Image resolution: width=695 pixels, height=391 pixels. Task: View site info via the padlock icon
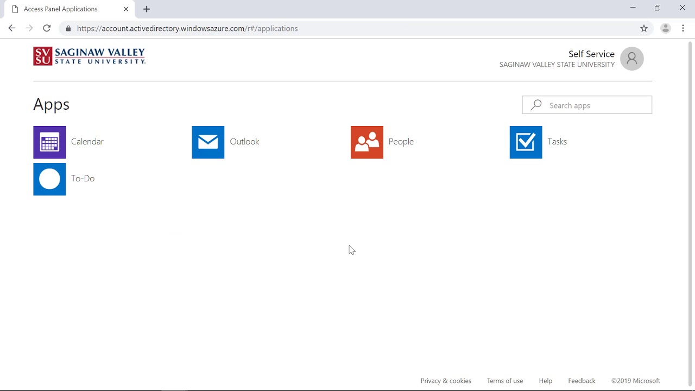point(68,28)
